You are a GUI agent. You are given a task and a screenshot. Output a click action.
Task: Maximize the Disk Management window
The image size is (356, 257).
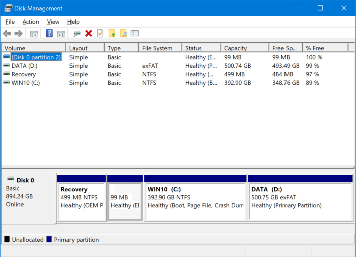pos(320,8)
